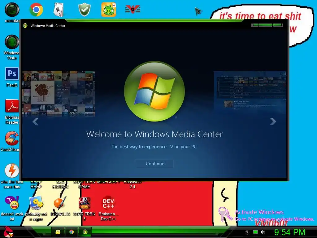Click the Windows Media Center green orb logo

154,91
